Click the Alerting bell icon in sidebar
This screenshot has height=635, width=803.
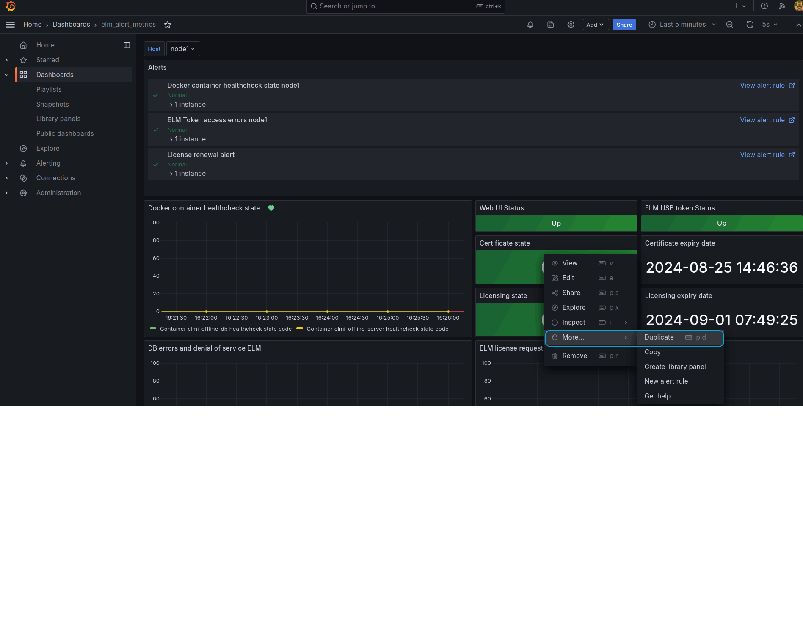click(23, 163)
